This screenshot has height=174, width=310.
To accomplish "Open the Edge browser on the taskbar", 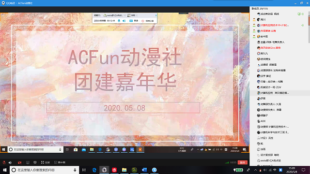I will [x=94, y=170].
